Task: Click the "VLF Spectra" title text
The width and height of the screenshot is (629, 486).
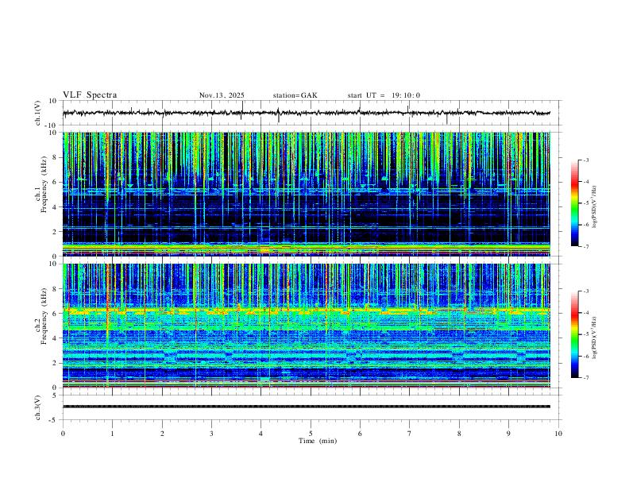Action: [90, 95]
